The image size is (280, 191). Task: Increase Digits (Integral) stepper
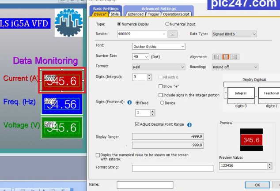click(x=149, y=75)
